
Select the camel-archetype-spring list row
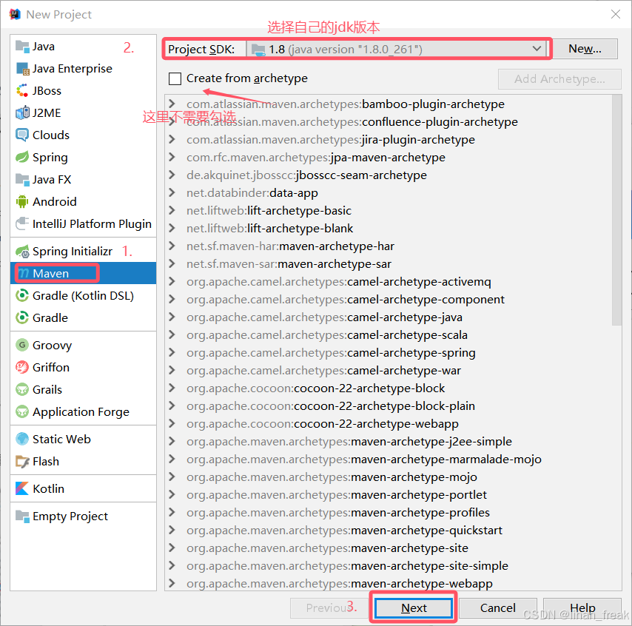pos(388,353)
